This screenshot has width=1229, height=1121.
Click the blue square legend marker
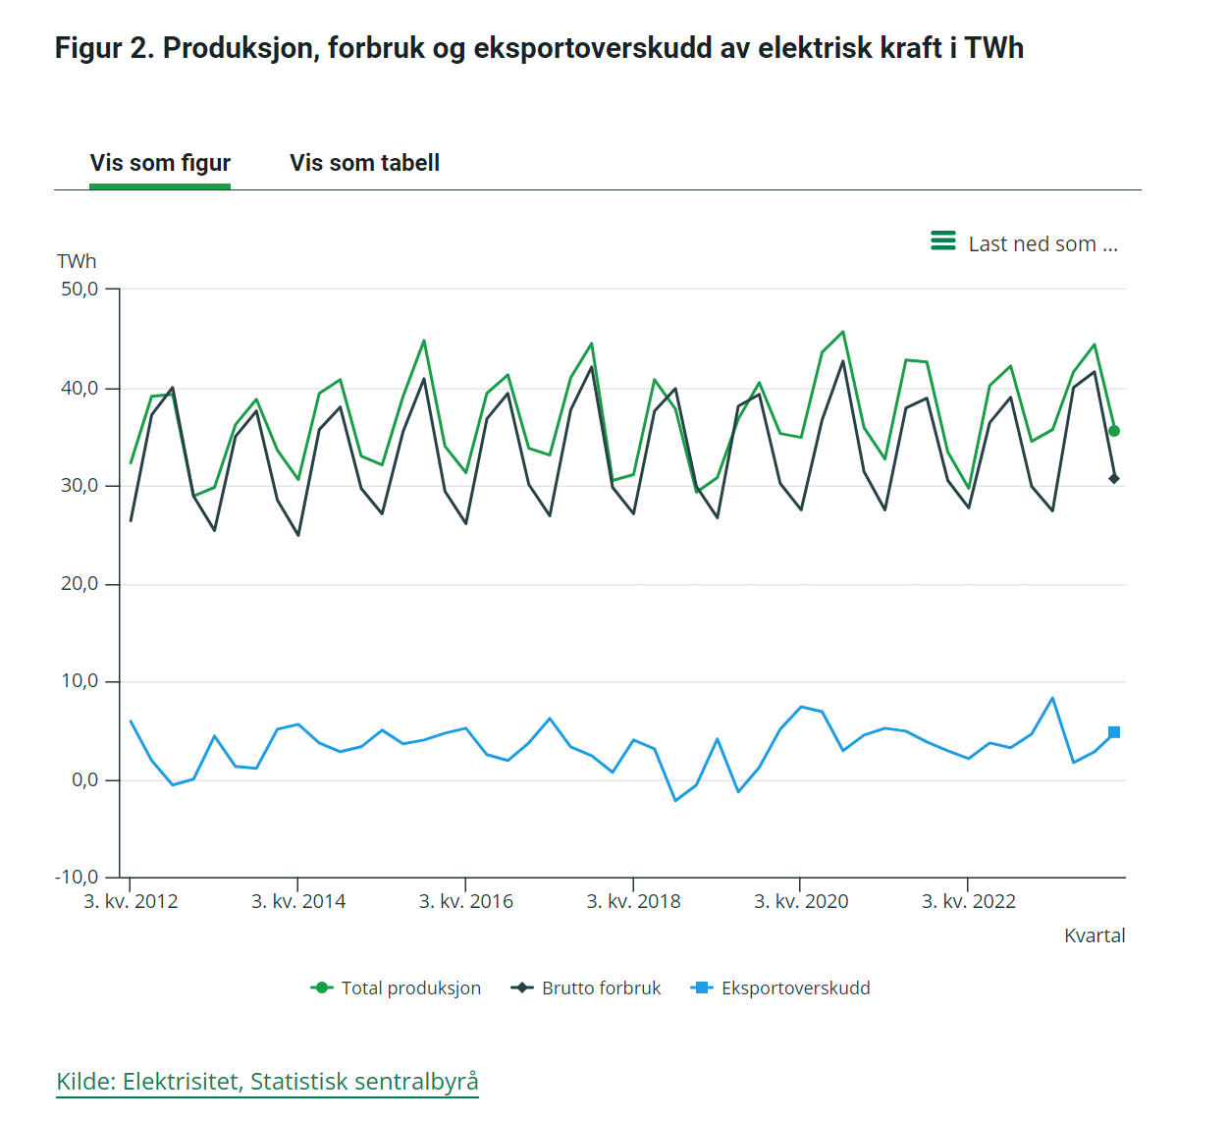point(702,988)
